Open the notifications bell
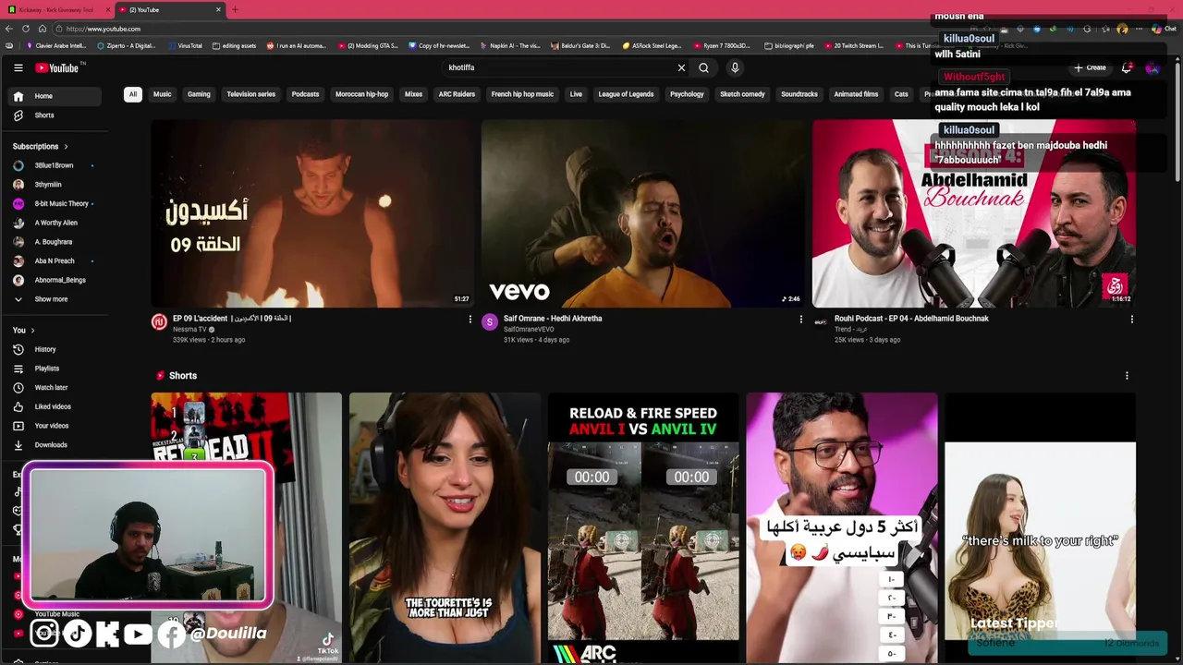The height and width of the screenshot is (665, 1183). click(1126, 67)
